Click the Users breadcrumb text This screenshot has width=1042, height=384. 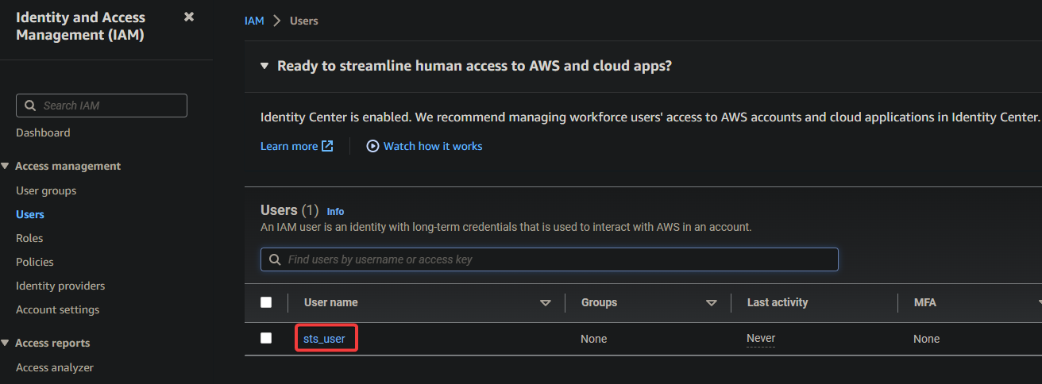tap(304, 21)
